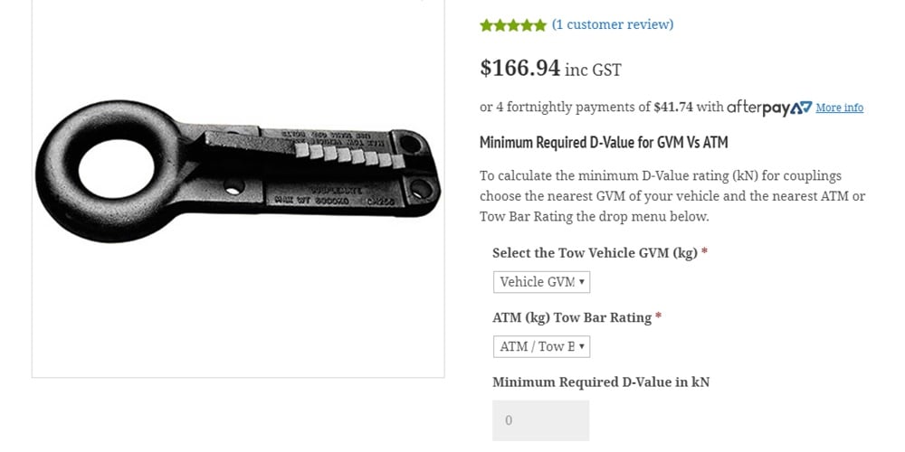Expand the ATM / Tow Bar dropdown
This screenshot has width=905, height=452.
[541, 346]
